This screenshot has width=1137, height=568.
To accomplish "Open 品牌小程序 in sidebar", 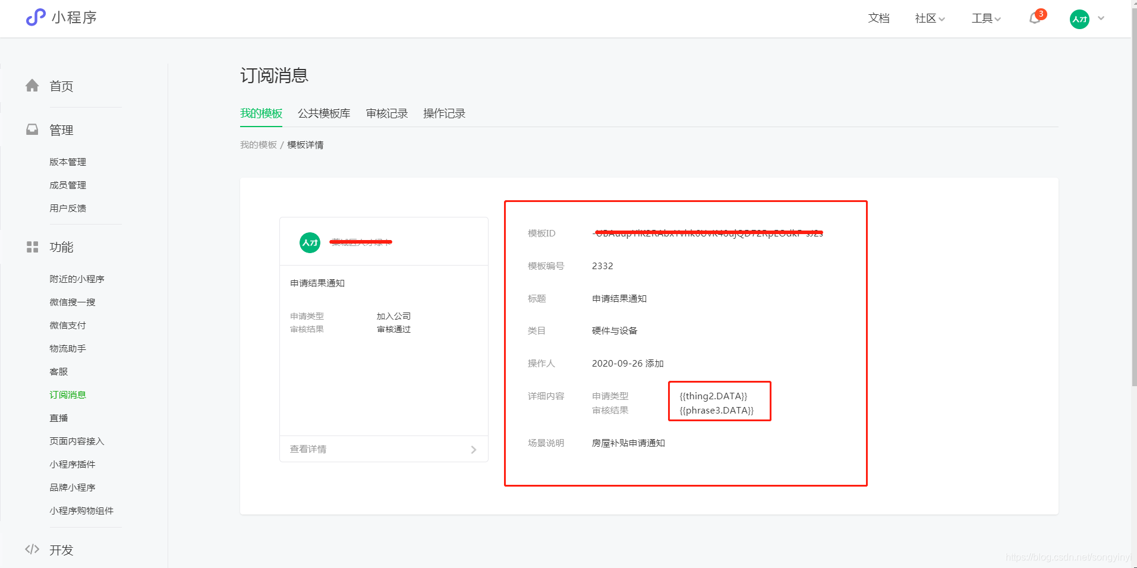I will 73,487.
